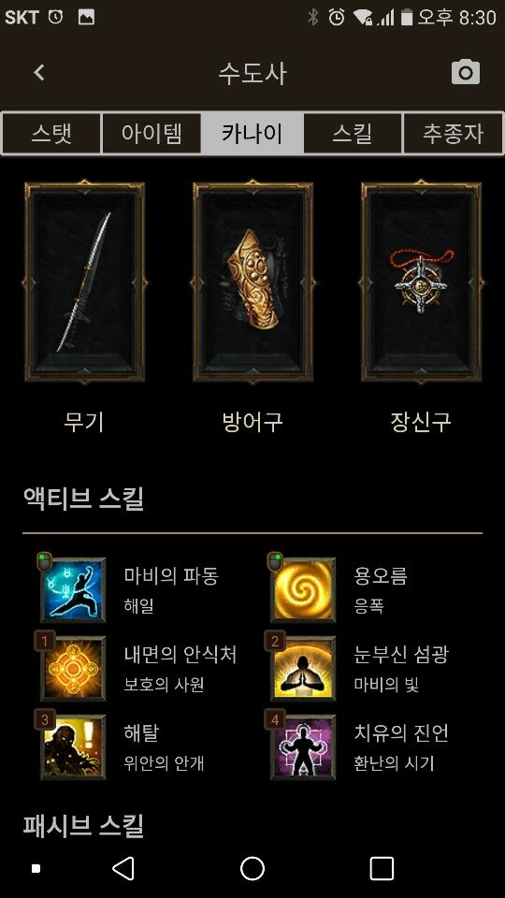Viewport: 505px width, 898px height.
Task: Tap the 해탈 skill icon
Action: 73,746
